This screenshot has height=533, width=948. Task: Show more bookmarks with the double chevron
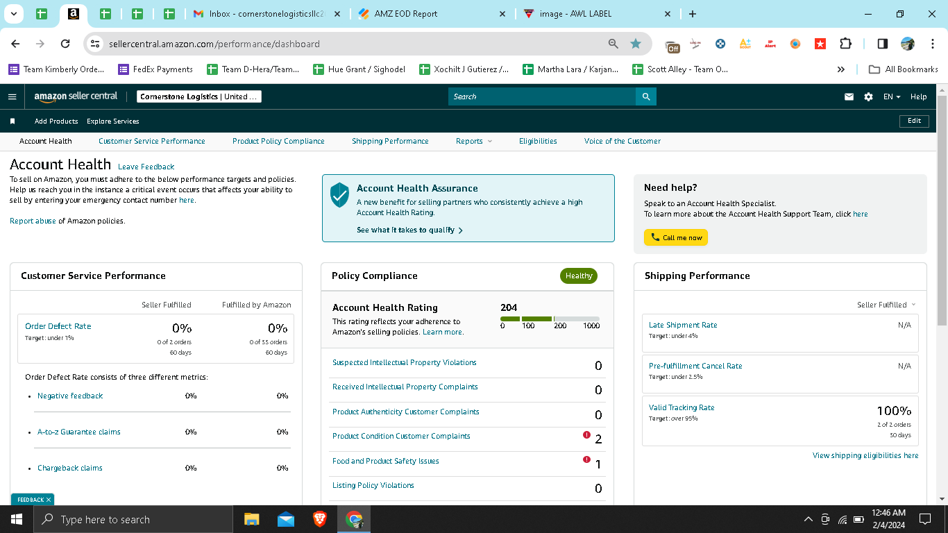[x=841, y=69]
